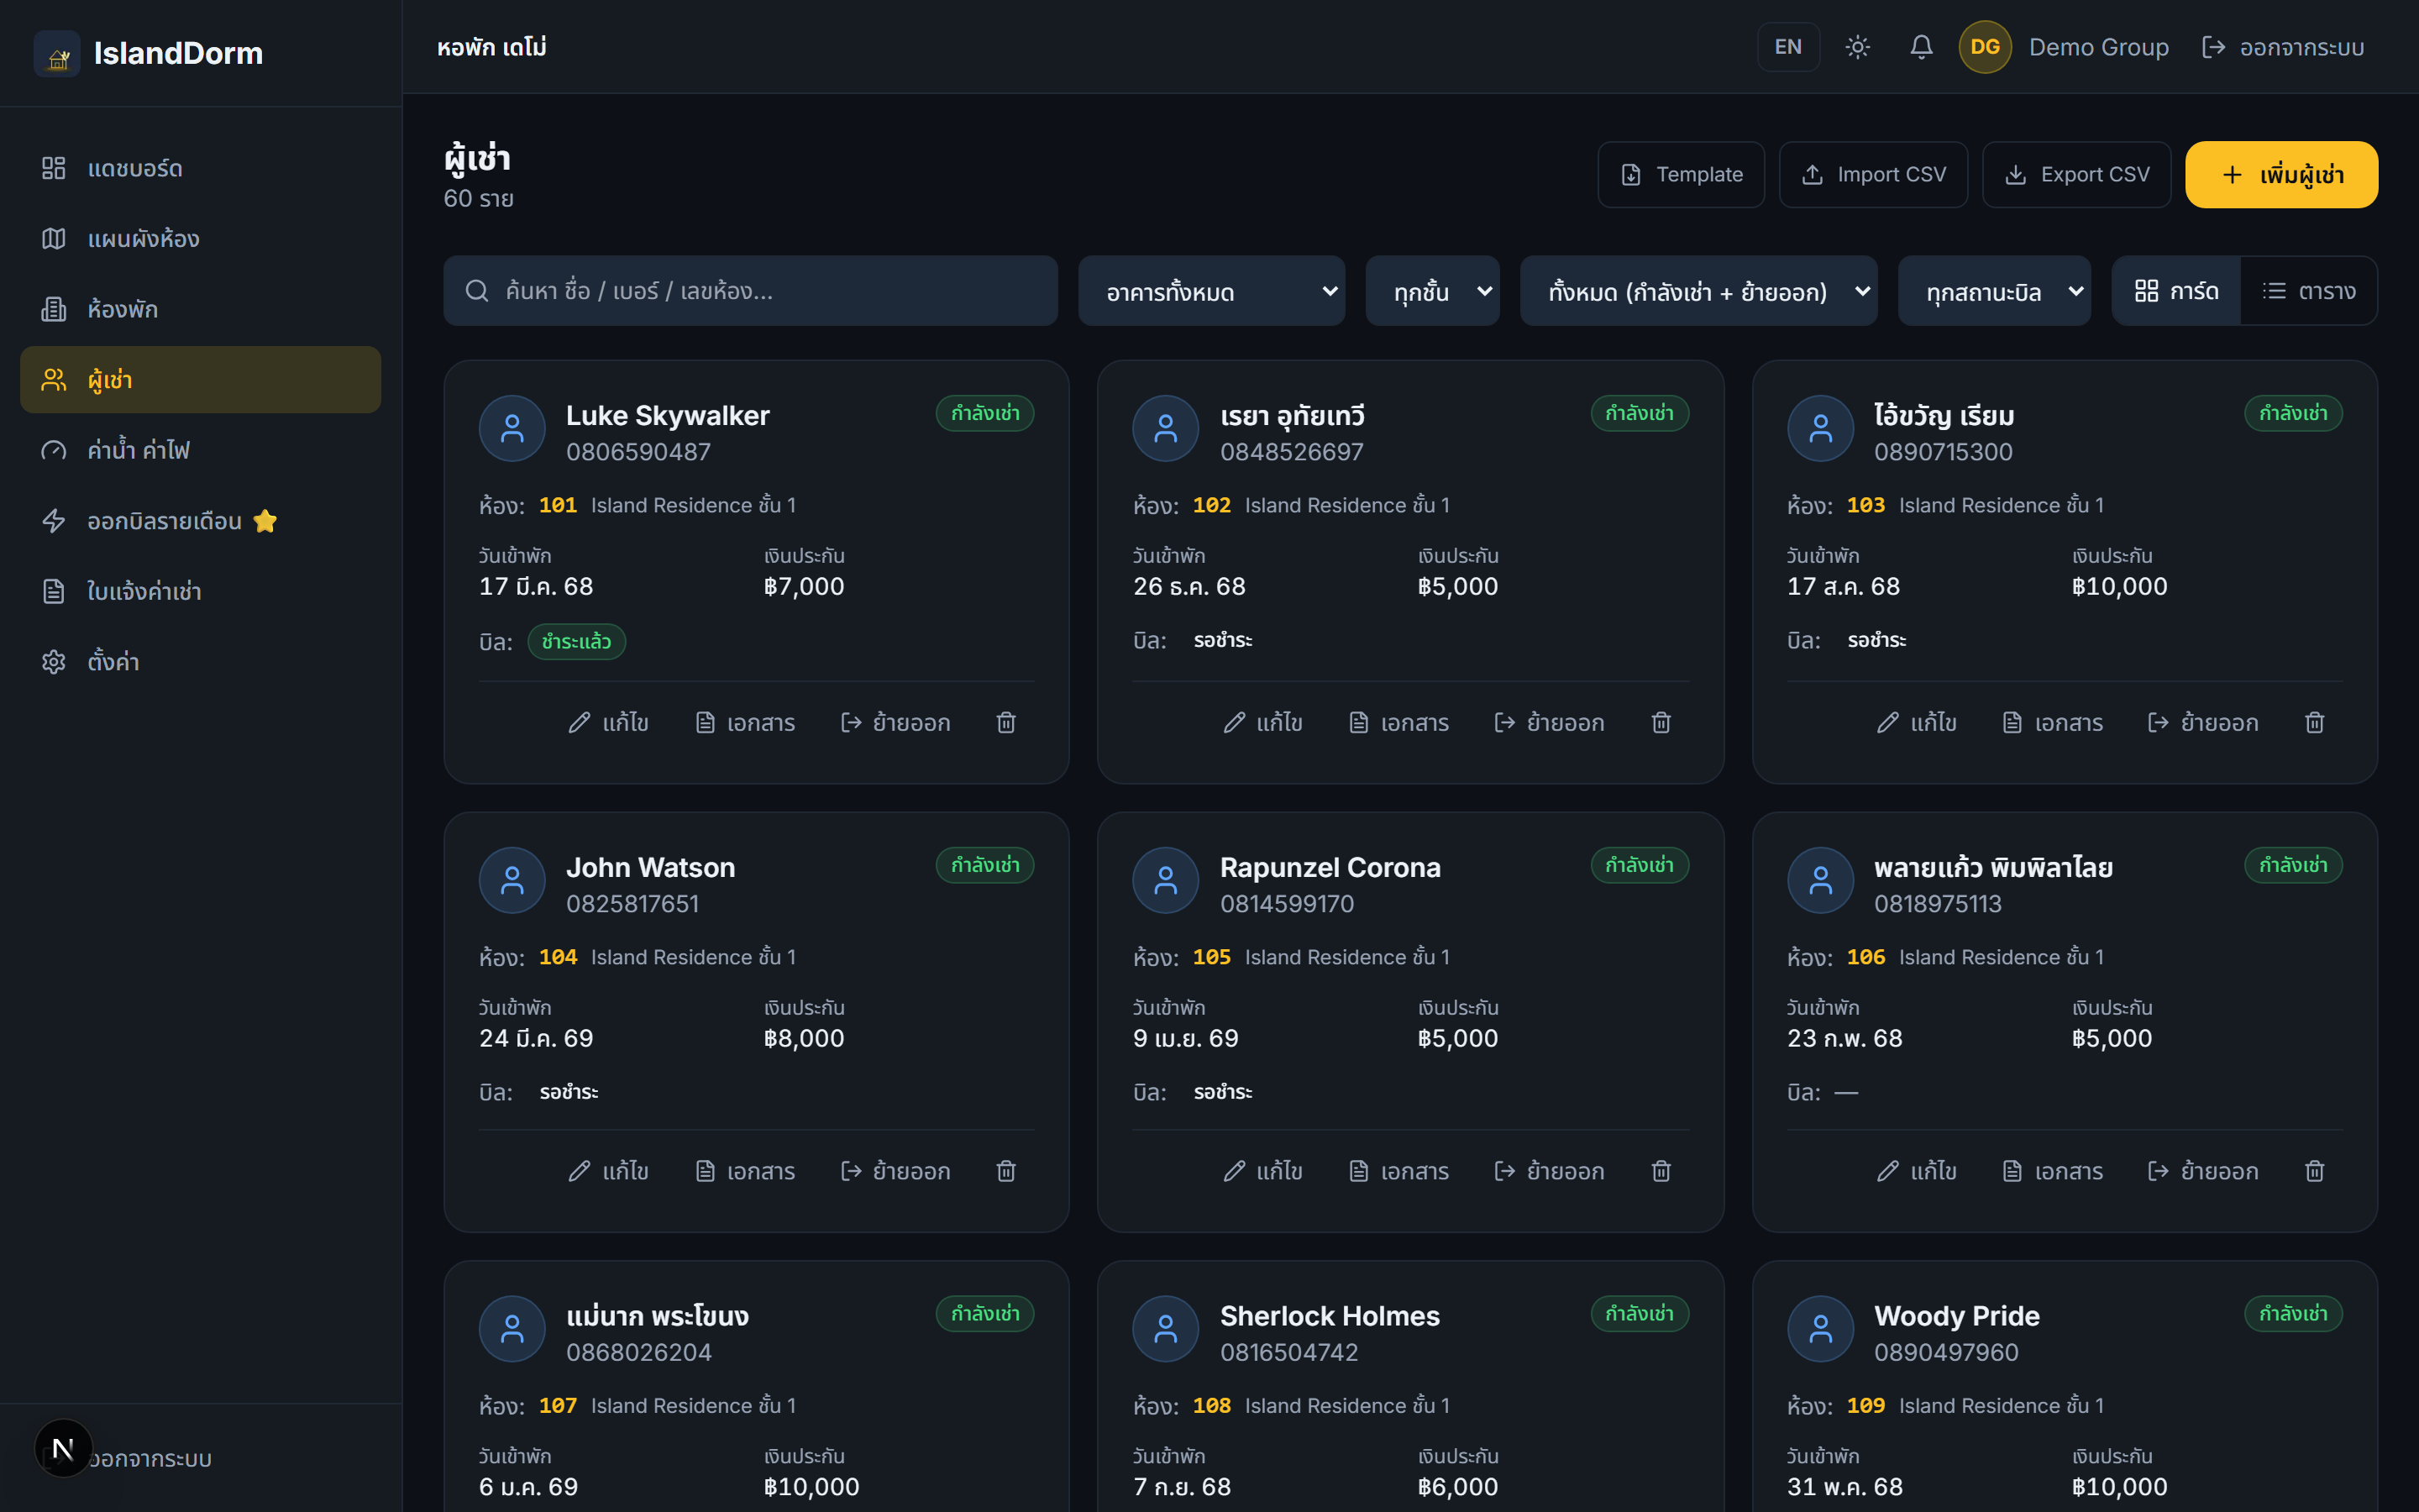Click Woody Pride's avatar icon
The width and height of the screenshot is (2419, 1512).
tap(1820, 1329)
